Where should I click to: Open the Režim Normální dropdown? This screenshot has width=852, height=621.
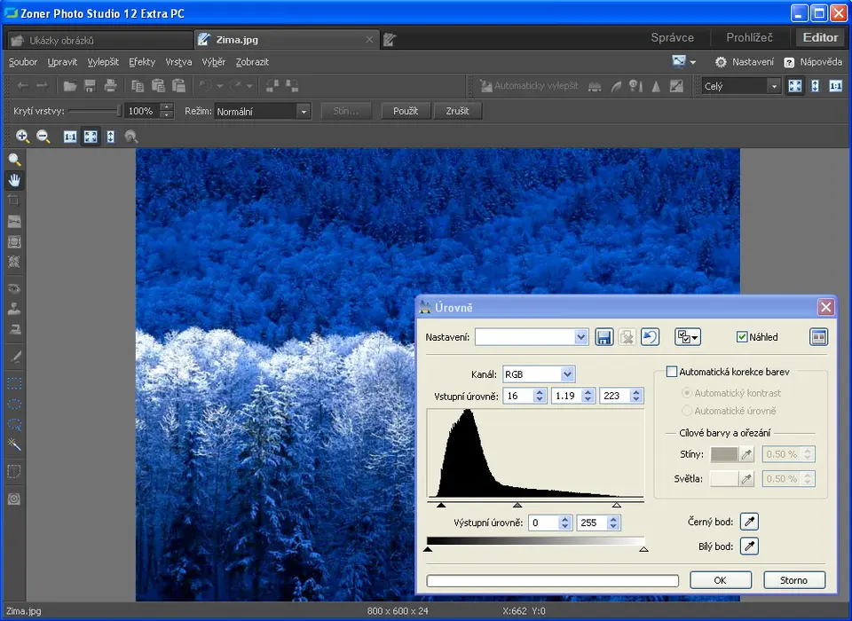click(304, 111)
